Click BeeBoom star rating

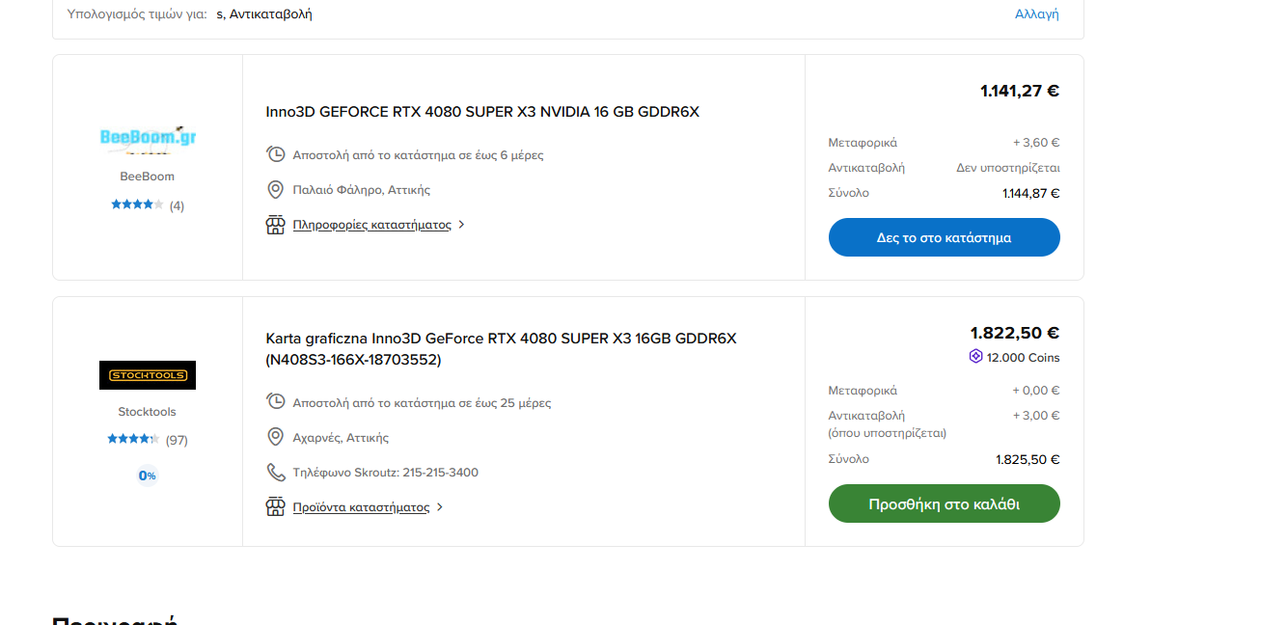pyautogui.click(x=137, y=204)
